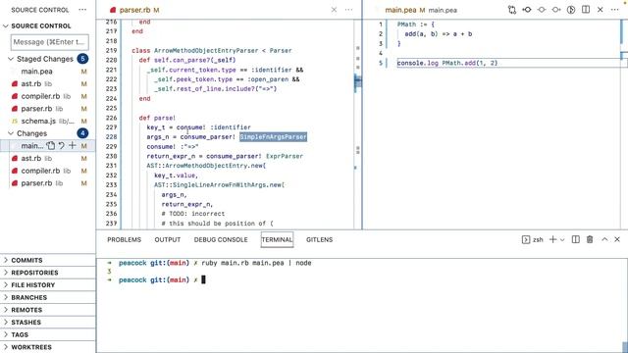Close the parser.rb editor tab

pos(334,10)
